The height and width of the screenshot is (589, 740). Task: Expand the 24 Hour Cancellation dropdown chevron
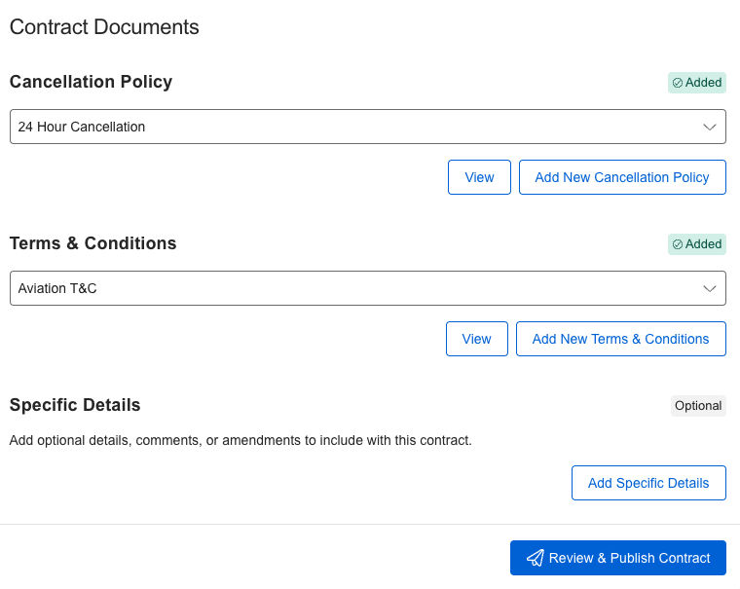tap(709, 127)
